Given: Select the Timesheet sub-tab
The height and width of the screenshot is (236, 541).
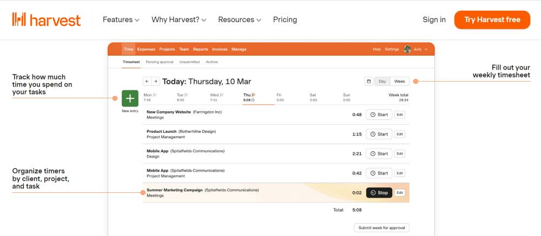Looking at the screenshot, I should (131, 62).
